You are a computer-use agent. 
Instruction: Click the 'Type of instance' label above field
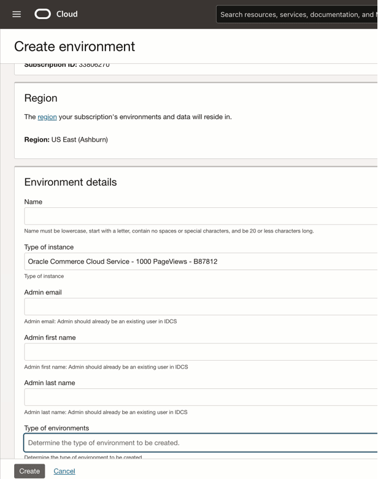pos(49,247)
